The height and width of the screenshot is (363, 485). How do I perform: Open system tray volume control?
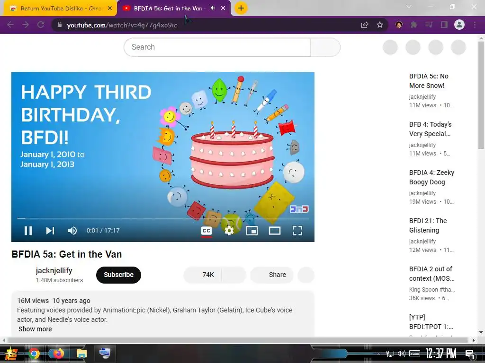[402, 354]
